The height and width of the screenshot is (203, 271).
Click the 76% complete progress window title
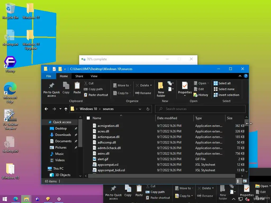[x=97, y=59]
